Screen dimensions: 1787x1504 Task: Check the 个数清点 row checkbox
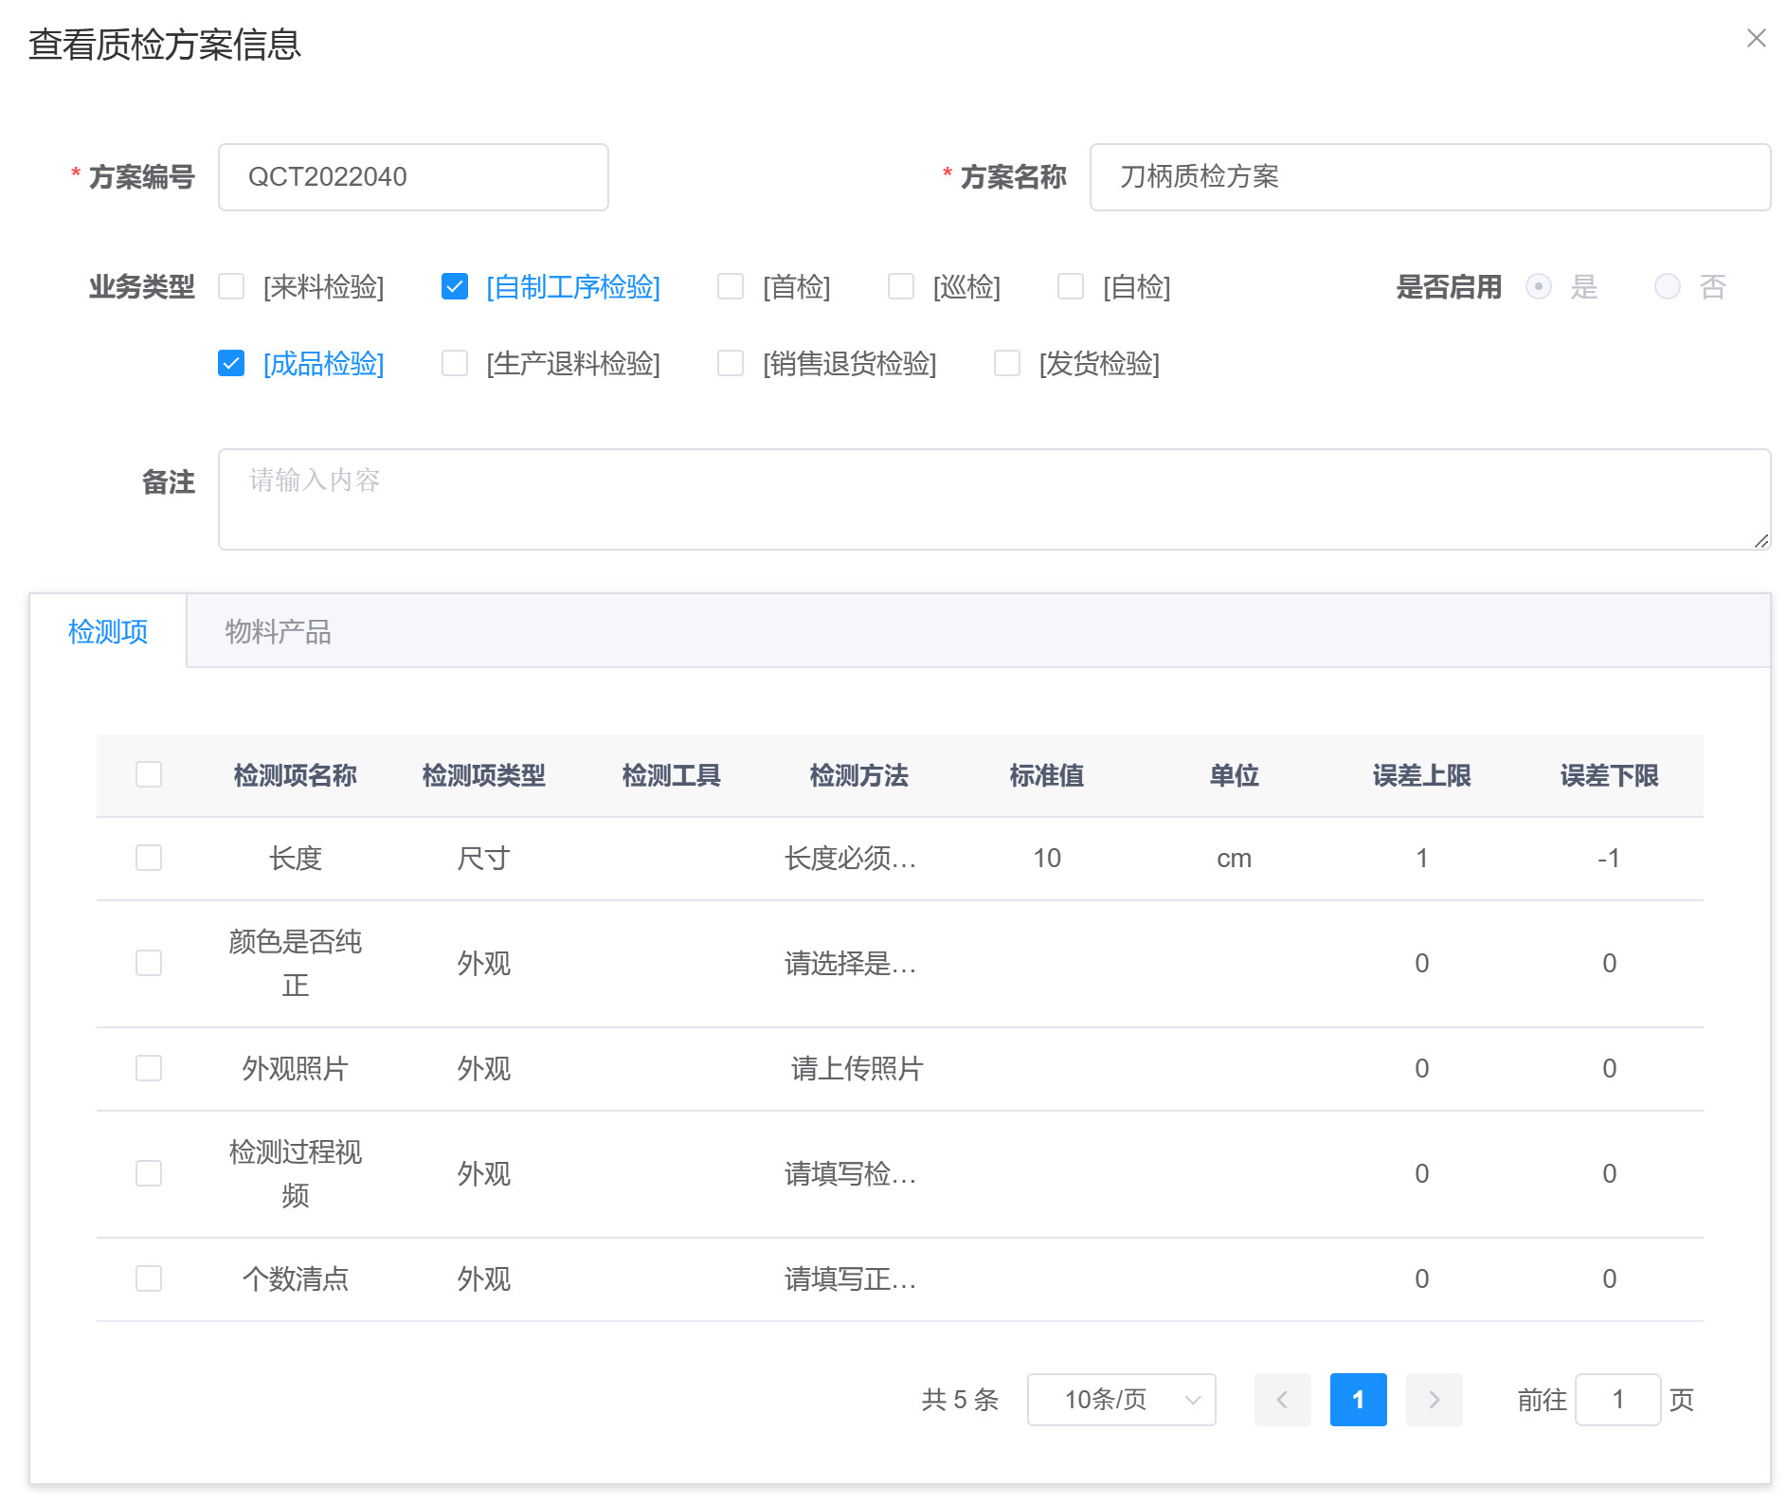tap(149, 1278)
